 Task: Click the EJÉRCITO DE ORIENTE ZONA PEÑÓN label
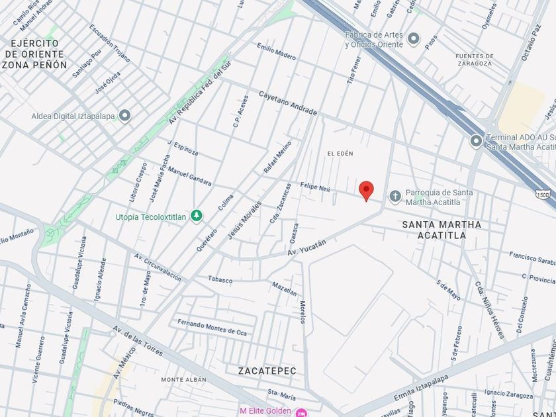(34, 54)
